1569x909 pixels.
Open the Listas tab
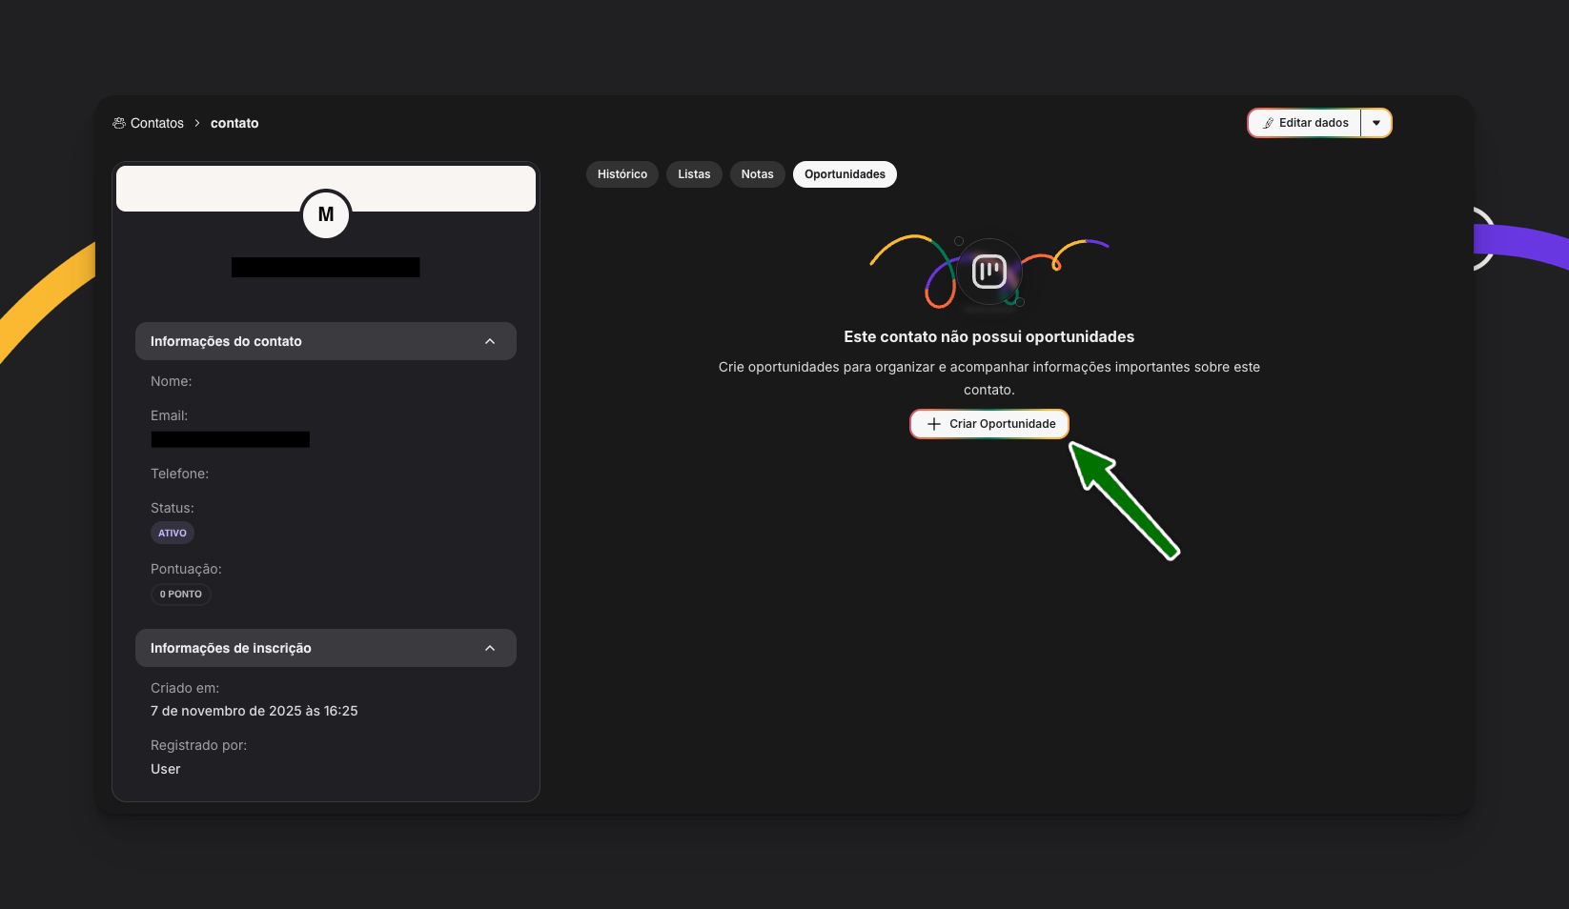click(x=694, y=174)
